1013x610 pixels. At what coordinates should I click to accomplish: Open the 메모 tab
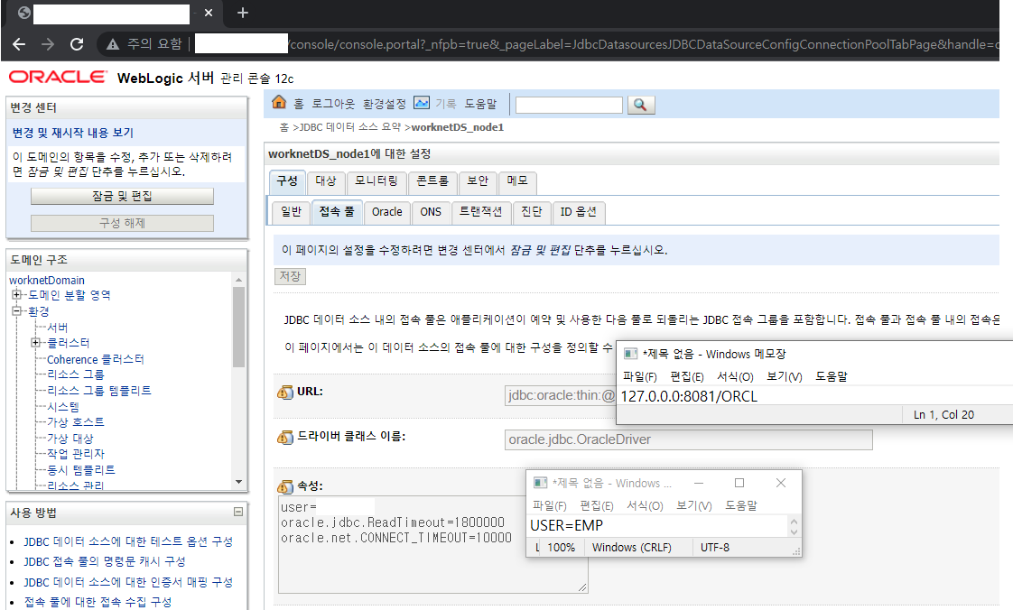(516, 181)
